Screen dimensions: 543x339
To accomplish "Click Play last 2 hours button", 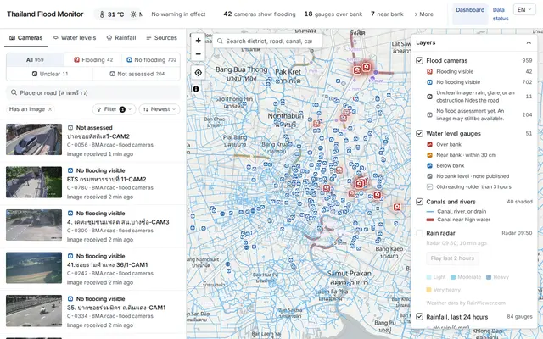I will 452,258.
